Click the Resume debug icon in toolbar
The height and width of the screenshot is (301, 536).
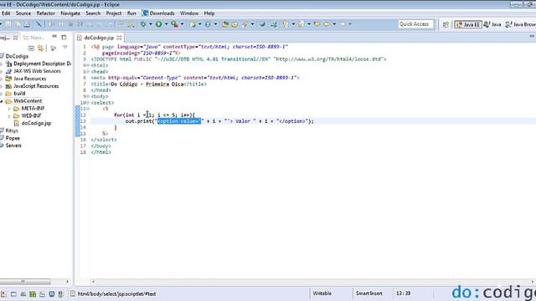[52, 24]
